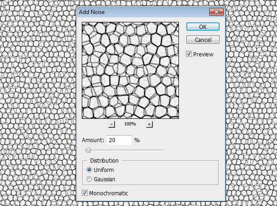Click the Monochromatic label text

click(108, 193)
